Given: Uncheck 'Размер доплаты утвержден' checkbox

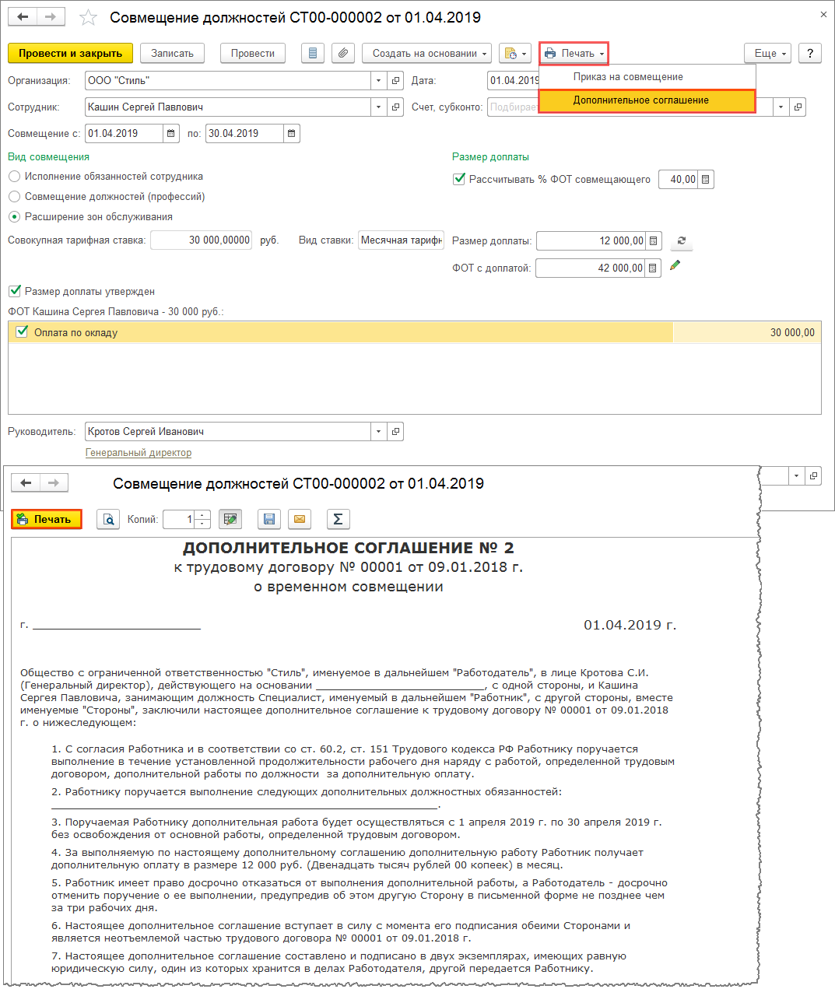Looking at the screenshot, I should (x=15, y=291).
